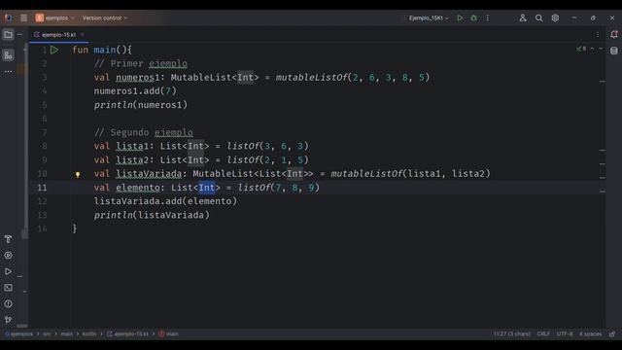This screenshot has height=350, width=622.
Task: Open the ejemplos project dropdown
Action: click(x=55, y=17)
